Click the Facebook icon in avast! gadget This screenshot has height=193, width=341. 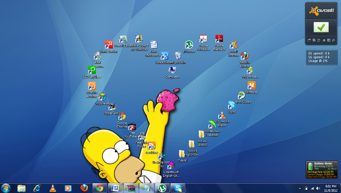(x=329, y=40)
